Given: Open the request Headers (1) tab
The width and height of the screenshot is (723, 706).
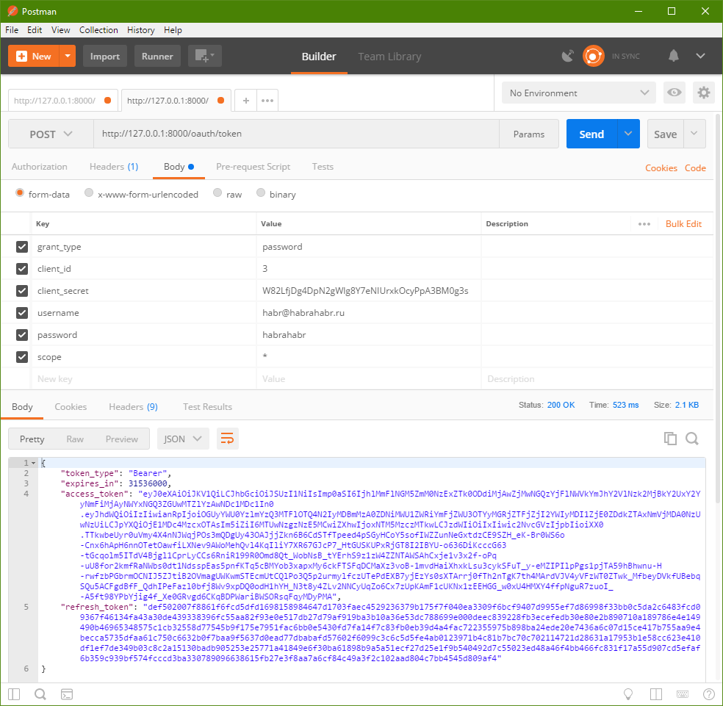Looking at the screenshot, I should coord(114,167).
